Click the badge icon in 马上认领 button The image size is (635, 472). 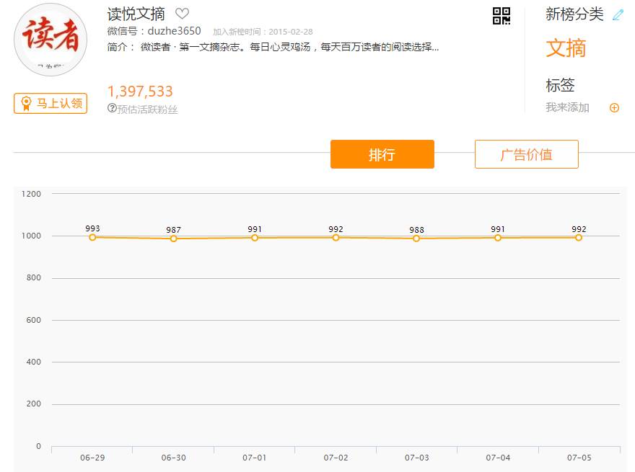pos(26,103)
